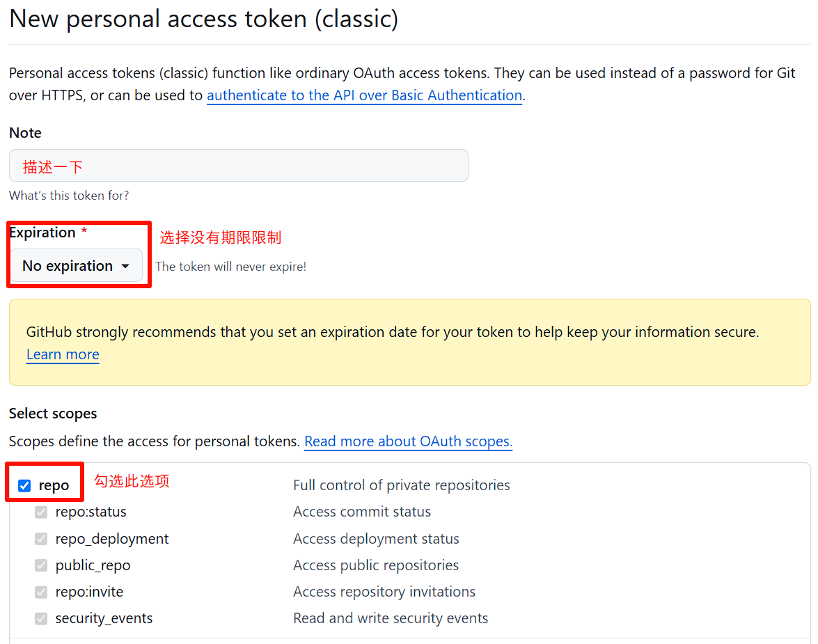
Task: Click the Expiration field label
Action: point(42,233)
